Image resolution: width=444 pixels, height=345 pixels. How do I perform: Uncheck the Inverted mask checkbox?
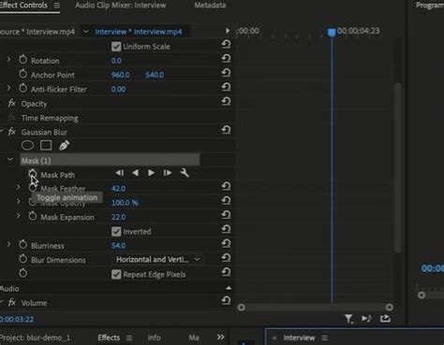(x=116, y=232)
